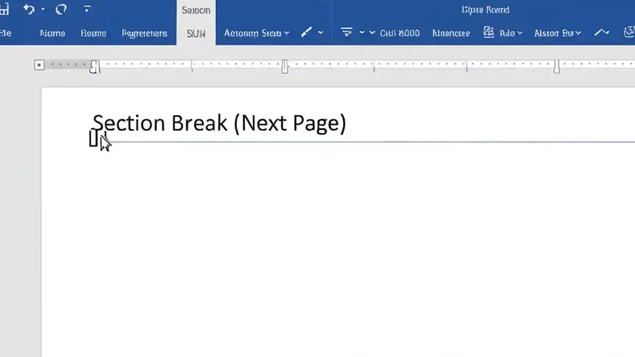Click the table grid icon beside Rule
The image size is (635, 357).
point(489,33)
